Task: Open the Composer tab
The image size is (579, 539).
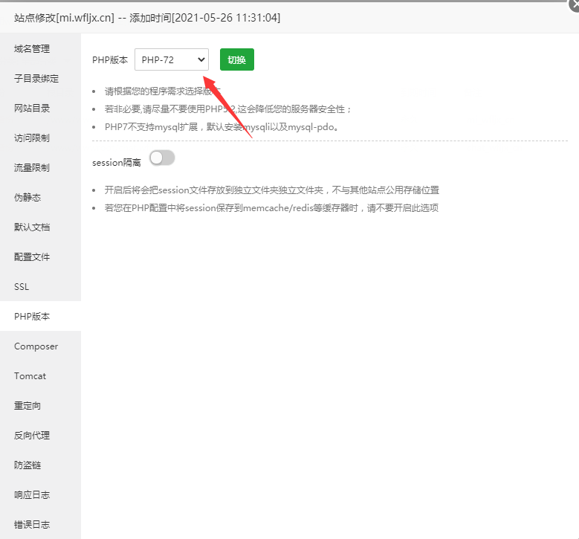Action: [40, 346]
